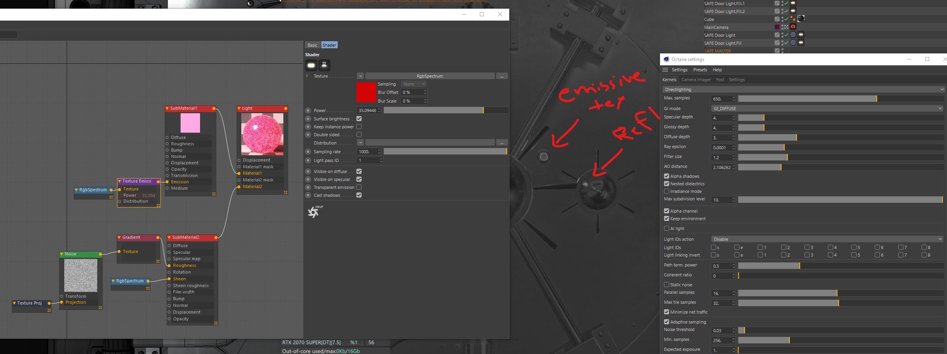Viewport: 947px width, 354px height.
Task: Click the area light shader icon
Action: [x=311, y=65]
